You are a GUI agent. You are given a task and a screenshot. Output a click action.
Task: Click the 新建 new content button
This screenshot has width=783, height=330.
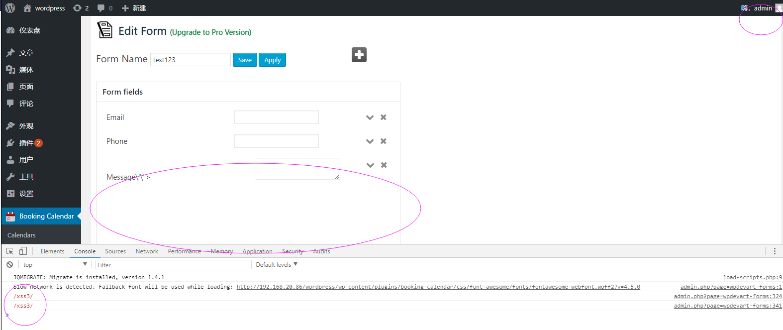pos(134,8)
